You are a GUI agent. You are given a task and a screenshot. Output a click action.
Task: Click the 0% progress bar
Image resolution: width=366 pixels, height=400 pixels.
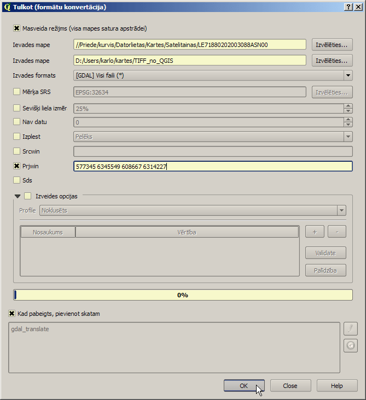click(183, 295)
